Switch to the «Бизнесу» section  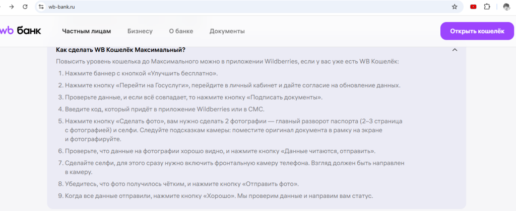pyautogui.click(x=140, y=31)
